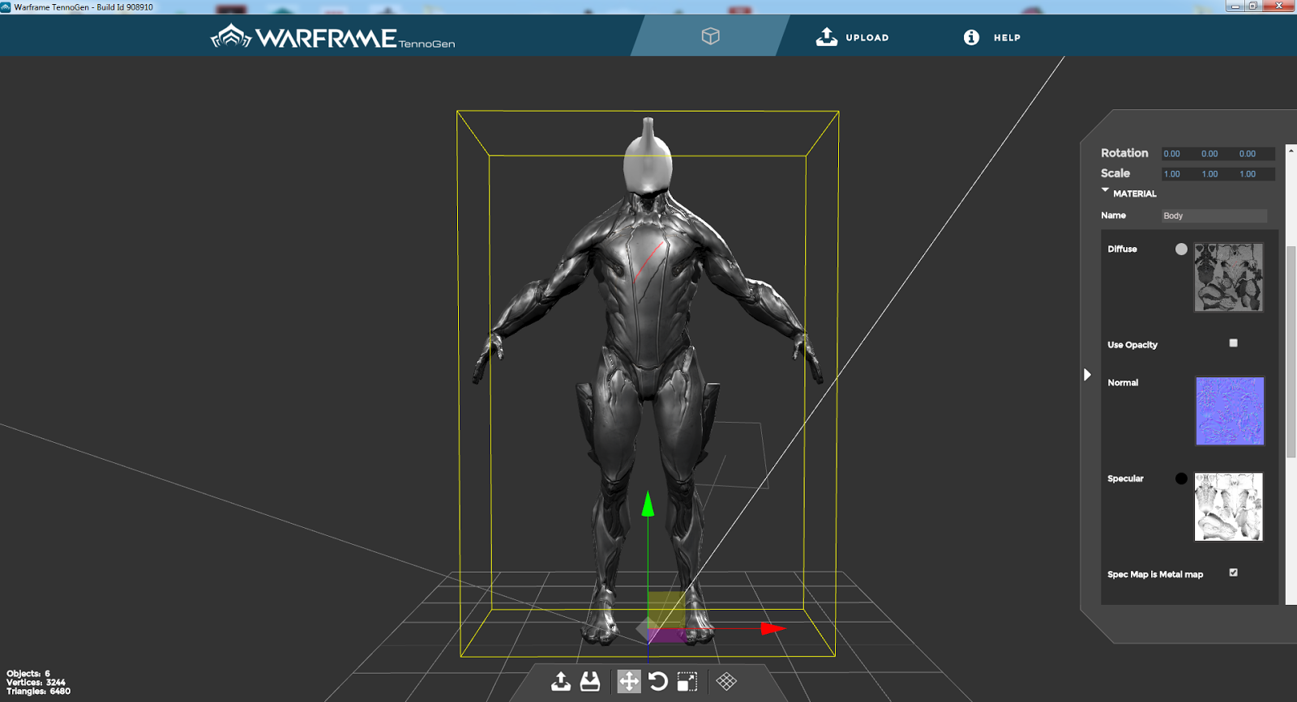Select the Scale tool
This screenshot has height=702, width=1297.
coord(687,682)
